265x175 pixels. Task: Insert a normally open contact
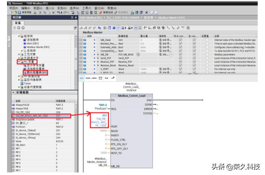click(x=82, y=78)
